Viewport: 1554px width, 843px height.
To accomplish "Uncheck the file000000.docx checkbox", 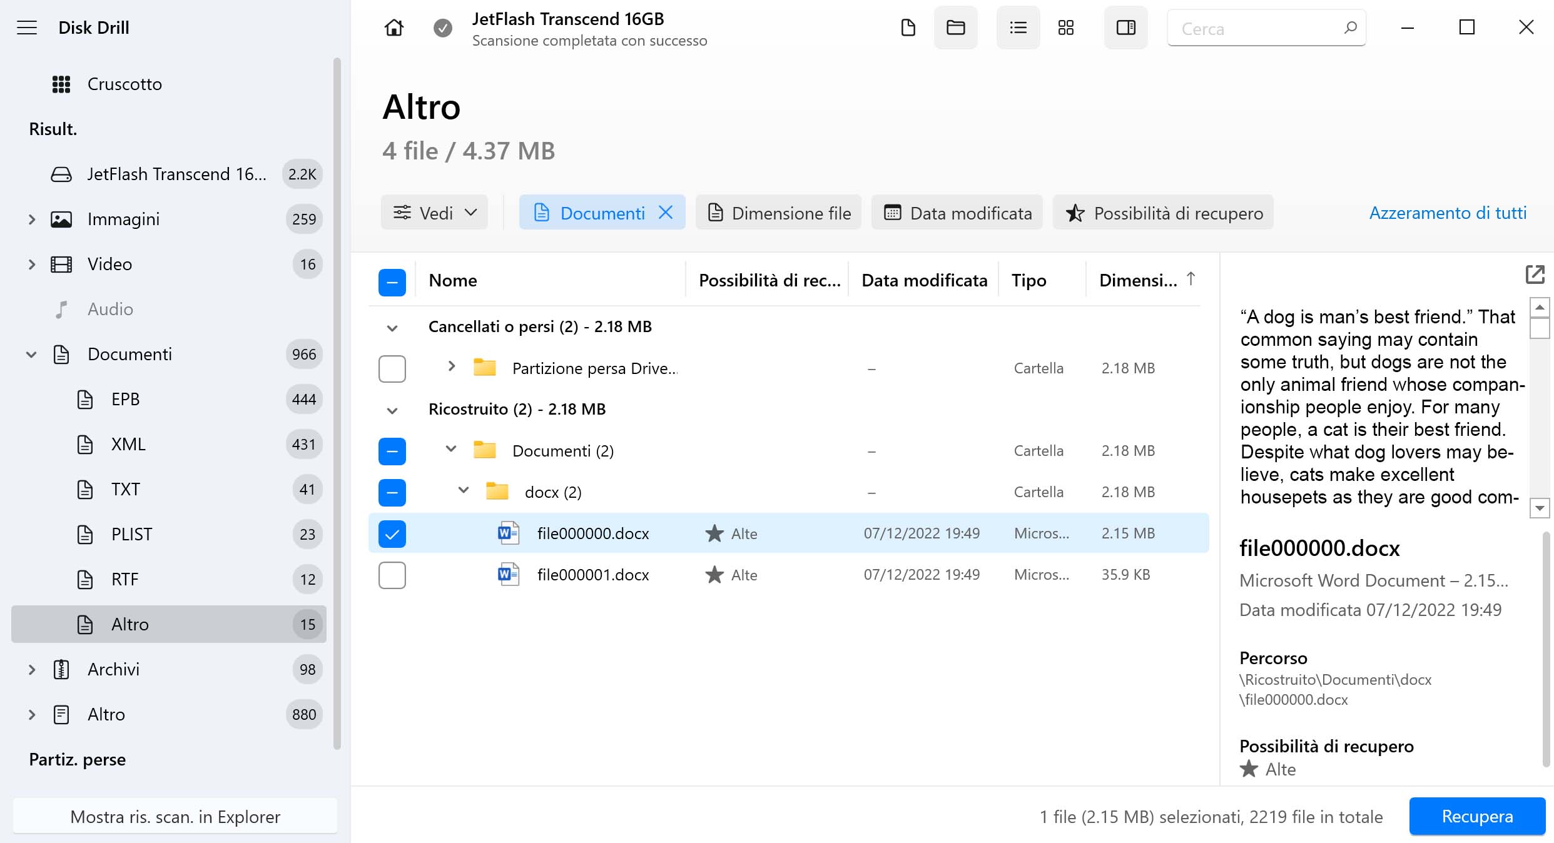I will coord(392,533).
